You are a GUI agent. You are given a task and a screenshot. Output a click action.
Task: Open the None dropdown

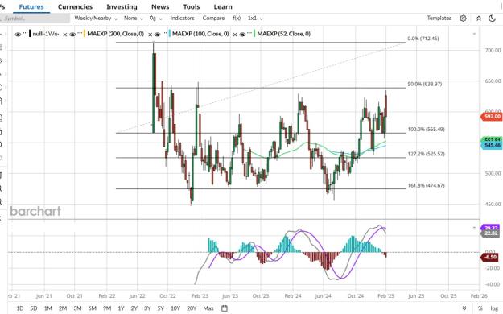pyautogui.click(x=134, y=19)
